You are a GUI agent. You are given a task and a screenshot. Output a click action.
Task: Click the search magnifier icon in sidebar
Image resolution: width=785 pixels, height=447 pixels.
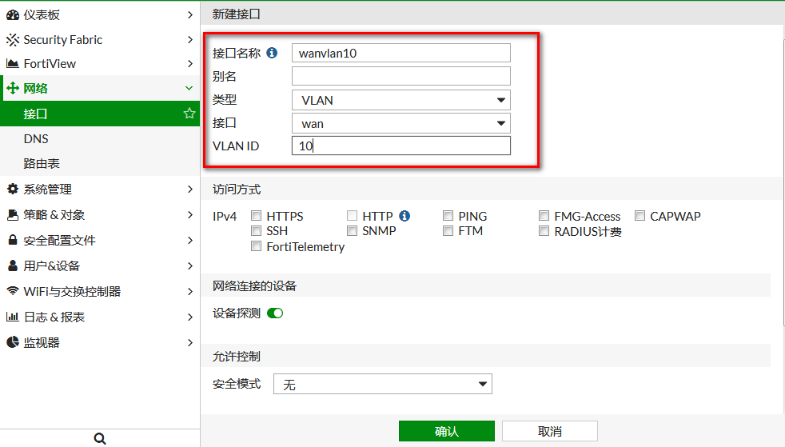coord(100,438)
